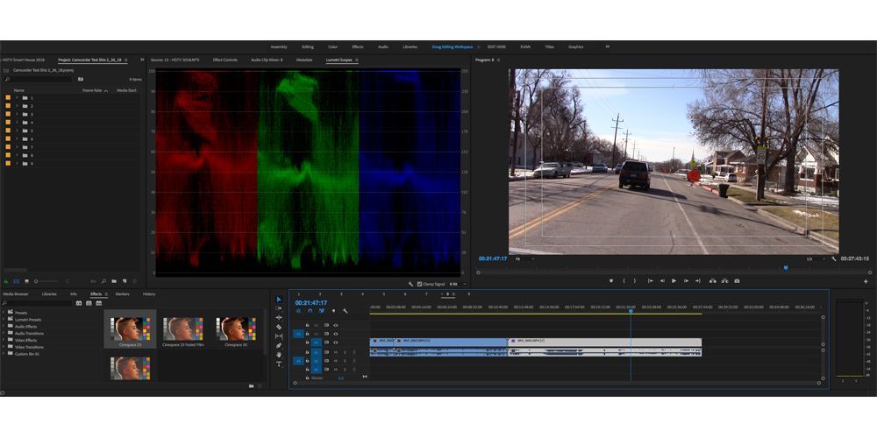This screenshot has width=877, height=438.
Task: Expand bin 1 in Project panel
Action: (17, 97)
